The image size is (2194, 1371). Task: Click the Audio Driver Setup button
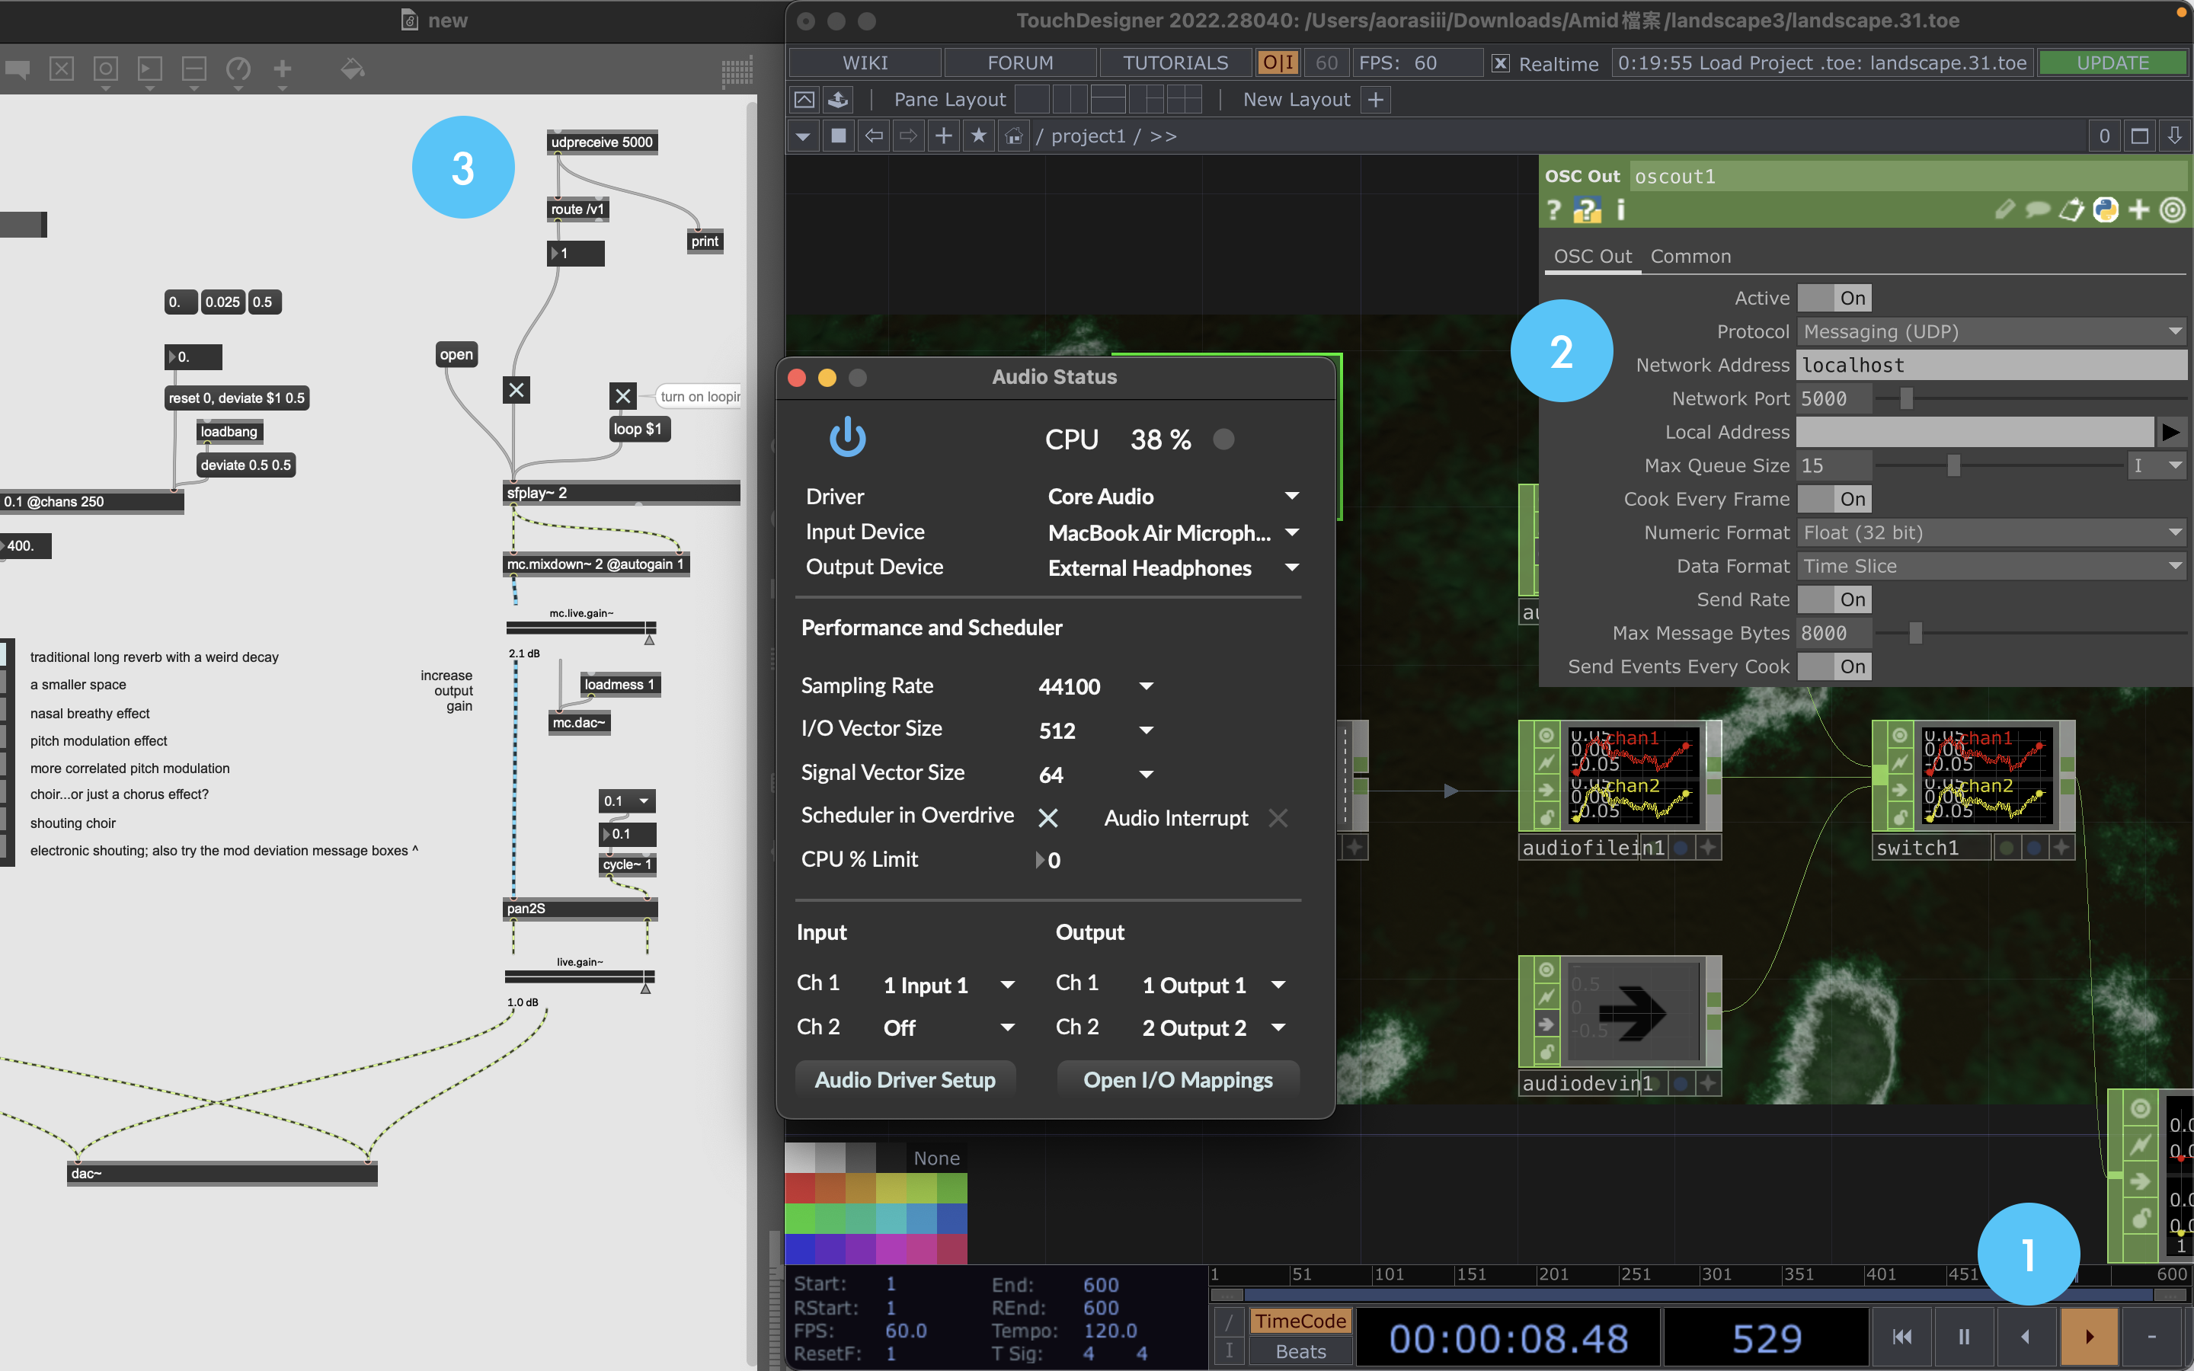click(905, 1080)
